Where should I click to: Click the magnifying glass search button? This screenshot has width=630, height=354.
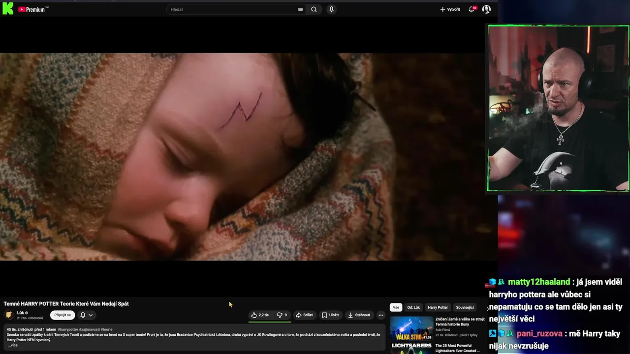coord(314,9)
